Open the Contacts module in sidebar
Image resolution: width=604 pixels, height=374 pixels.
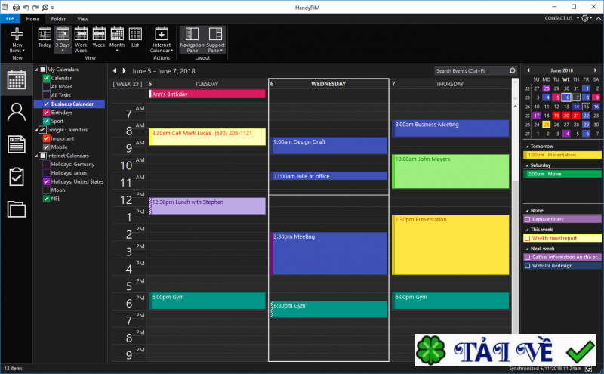tap(17, 112)
